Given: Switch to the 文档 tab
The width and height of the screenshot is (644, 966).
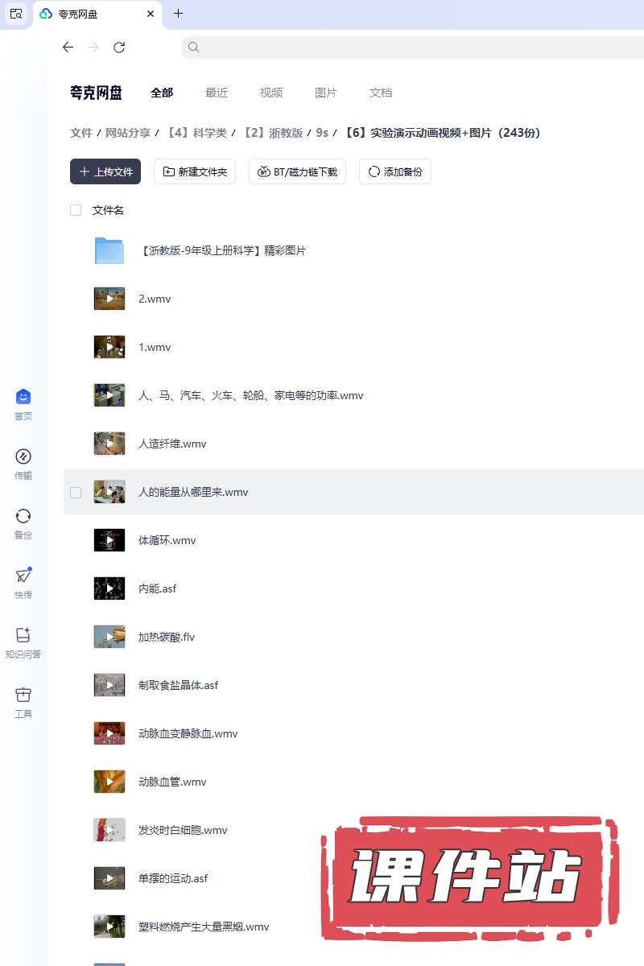Looking at the screenshot, I should [381, 93].
